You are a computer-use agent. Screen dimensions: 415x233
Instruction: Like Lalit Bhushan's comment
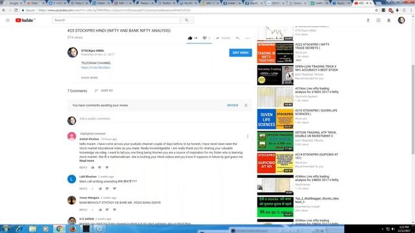point(100,188)
